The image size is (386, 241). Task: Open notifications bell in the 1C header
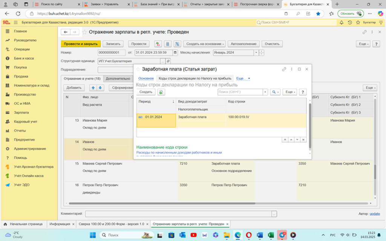coord(342,23)
